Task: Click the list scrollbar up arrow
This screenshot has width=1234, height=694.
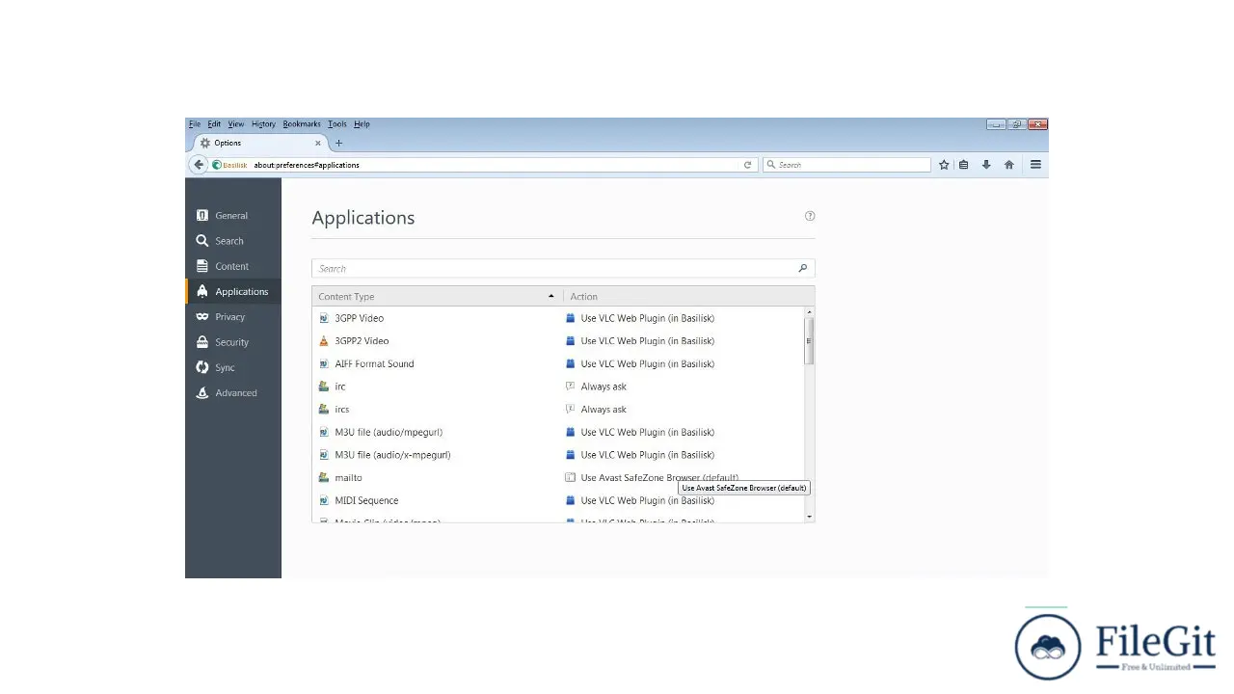Action: 810,312
